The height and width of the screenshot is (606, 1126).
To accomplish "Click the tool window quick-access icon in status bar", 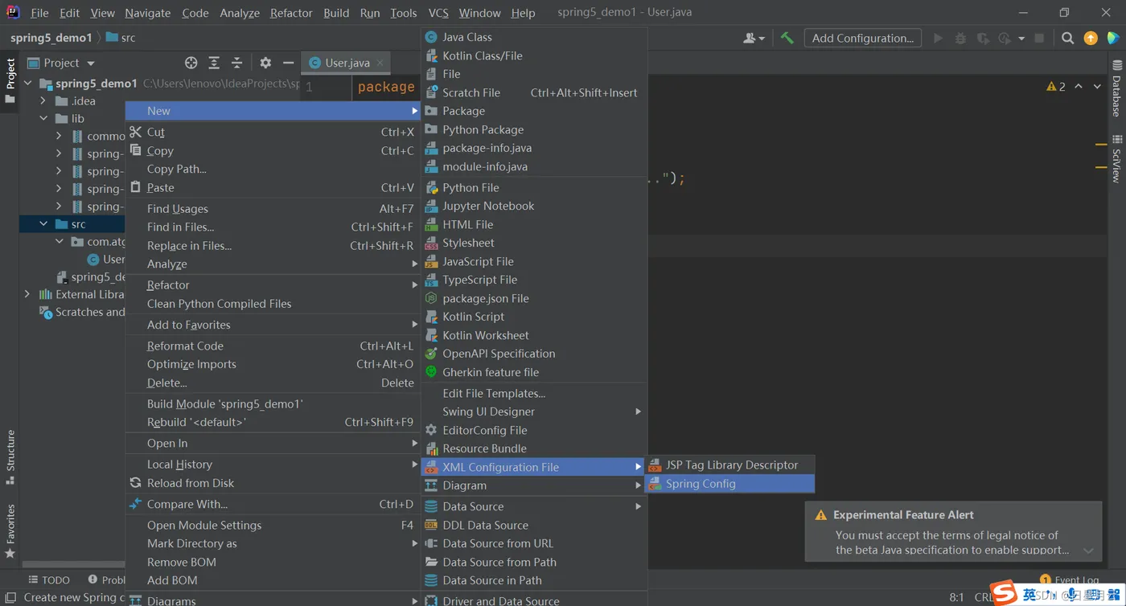I will pos(10,597).
